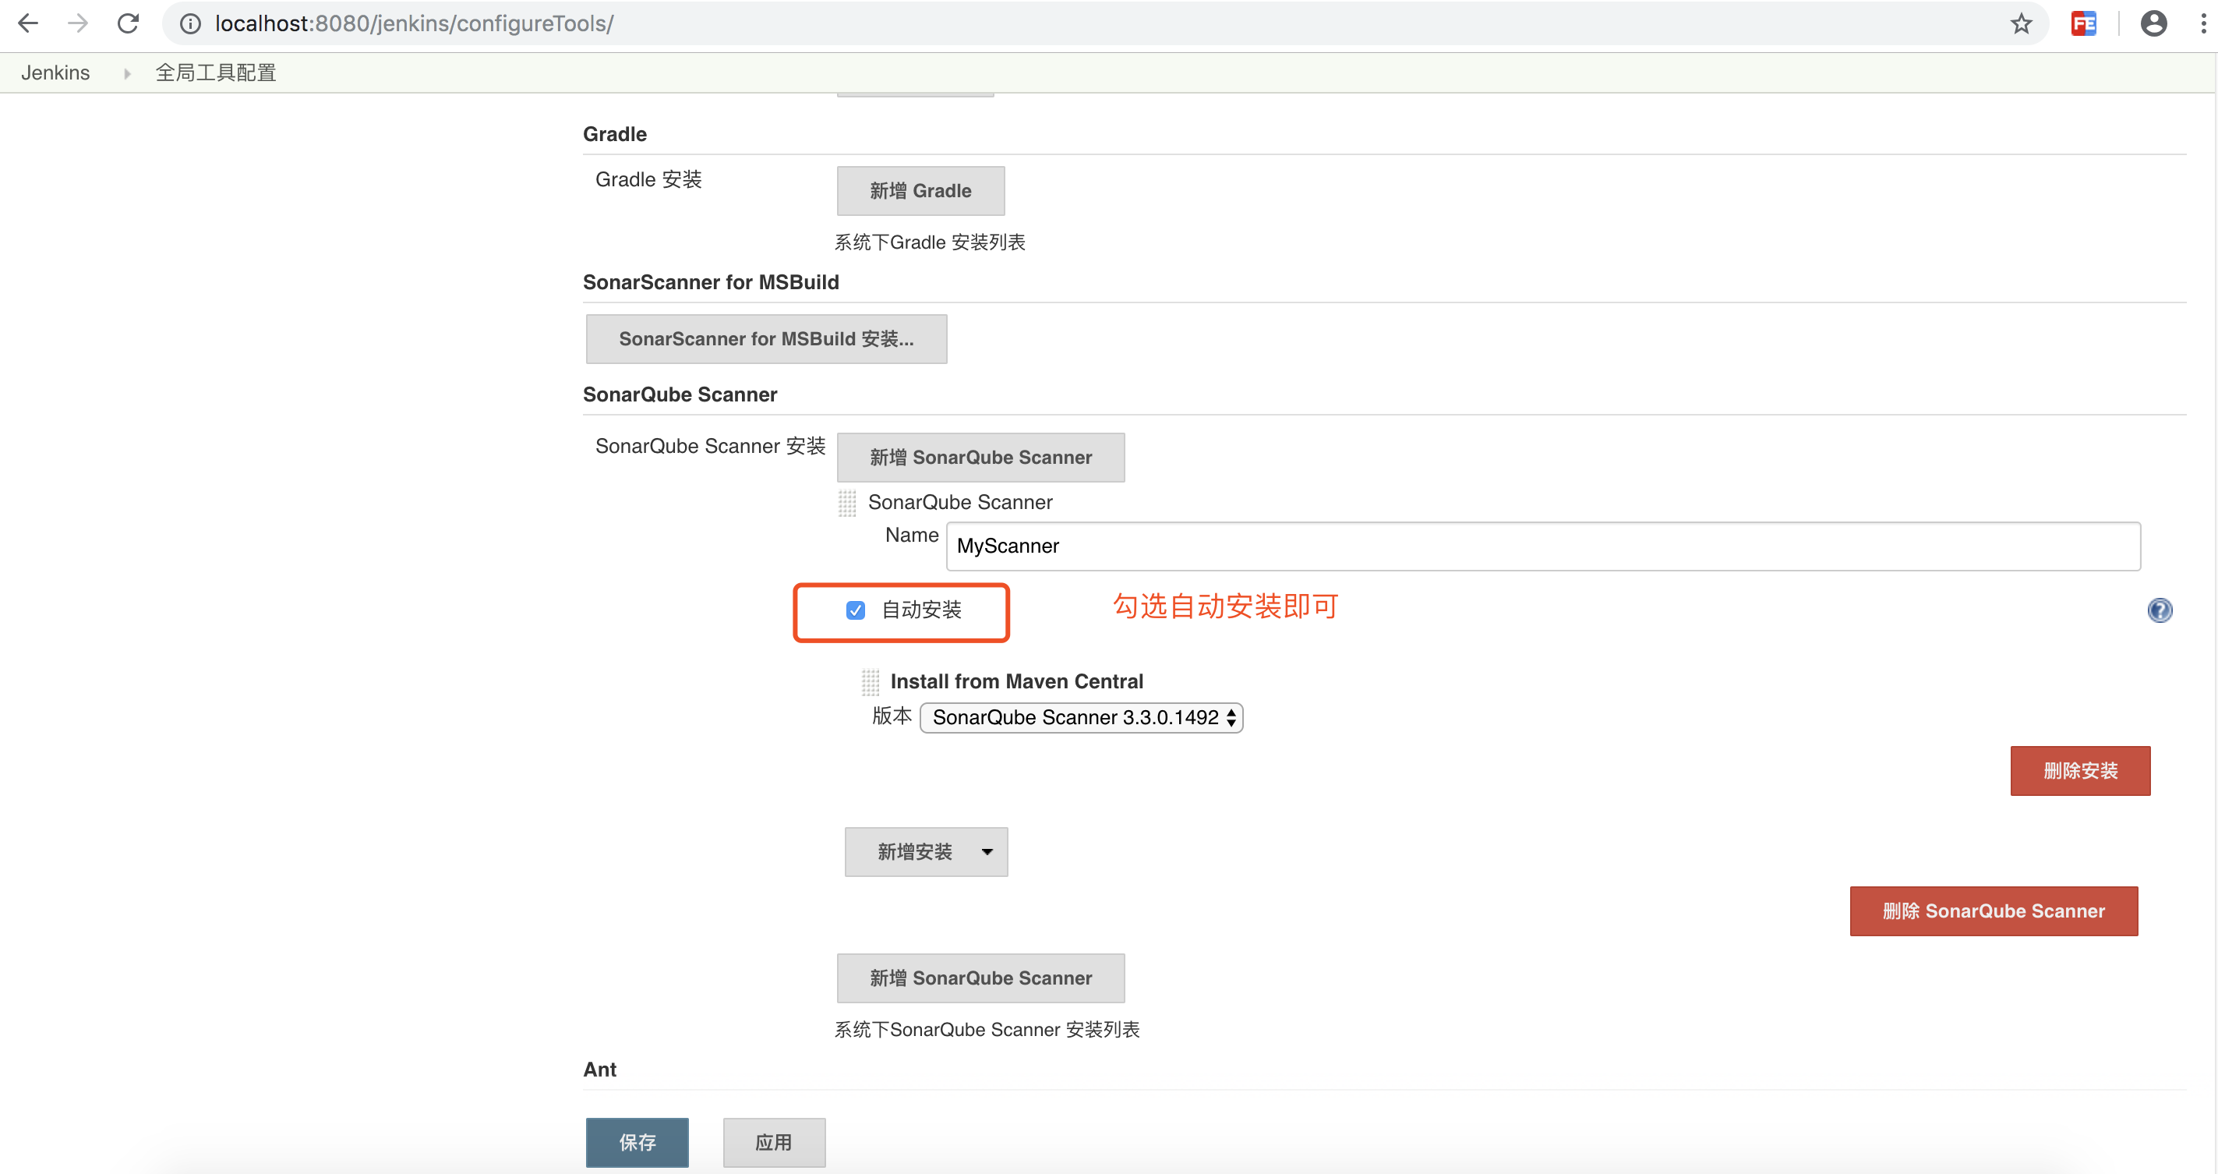Click the browser back arrow
Viewport: 2218px width, 1174px height.
click(27, 23)
